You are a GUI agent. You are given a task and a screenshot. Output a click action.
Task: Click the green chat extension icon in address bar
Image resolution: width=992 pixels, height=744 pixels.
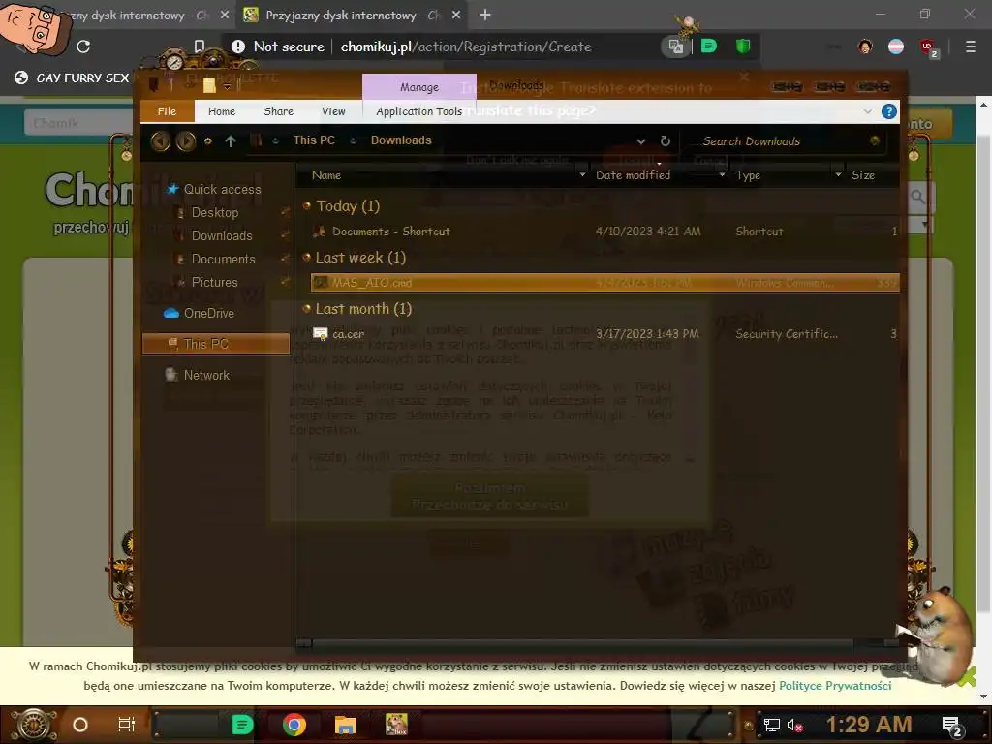(x=709, y=46)
